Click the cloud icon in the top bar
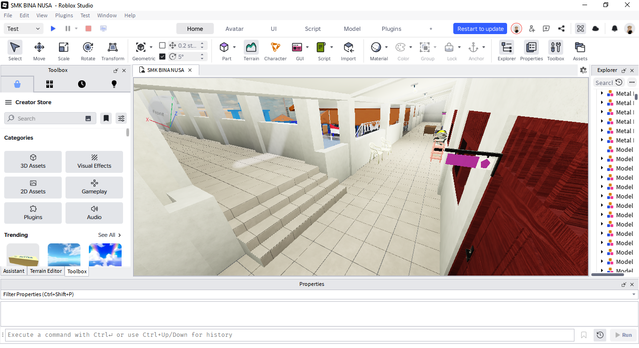 595,28
